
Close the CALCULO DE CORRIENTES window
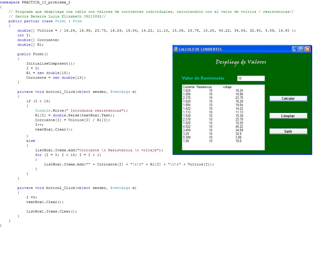(x=307, y=49)
